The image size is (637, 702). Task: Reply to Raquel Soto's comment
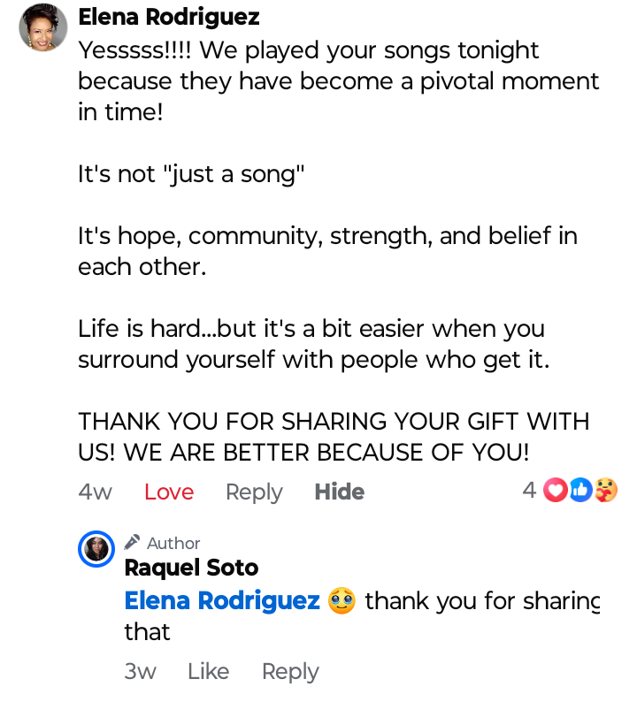point(290,671)
